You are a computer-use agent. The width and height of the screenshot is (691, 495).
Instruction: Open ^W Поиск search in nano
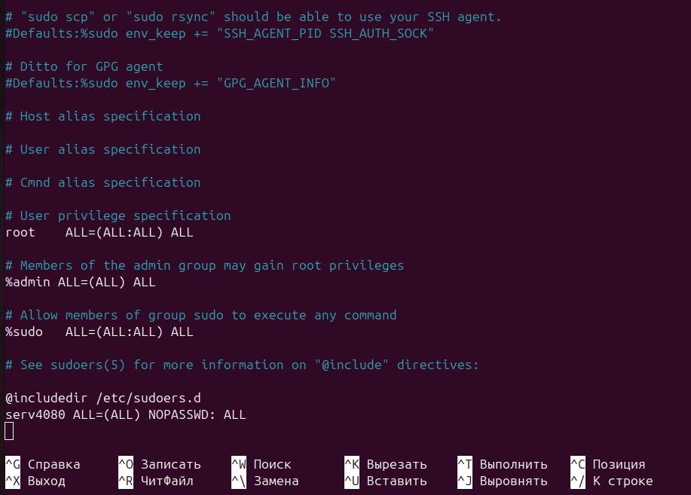(x=261, y=464)
